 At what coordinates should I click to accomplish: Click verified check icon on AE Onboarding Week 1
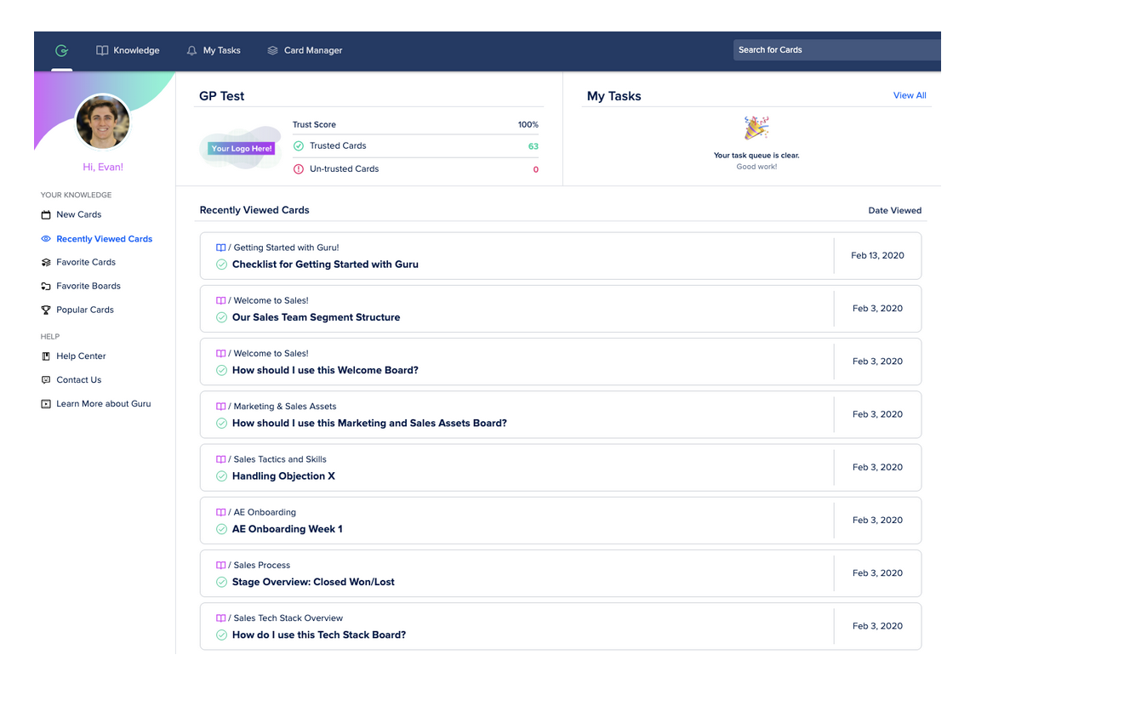tap(221, 529)
